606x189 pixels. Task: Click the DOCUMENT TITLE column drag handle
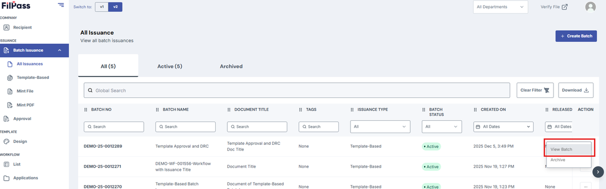pyautogui.click(x=229, y=109)
